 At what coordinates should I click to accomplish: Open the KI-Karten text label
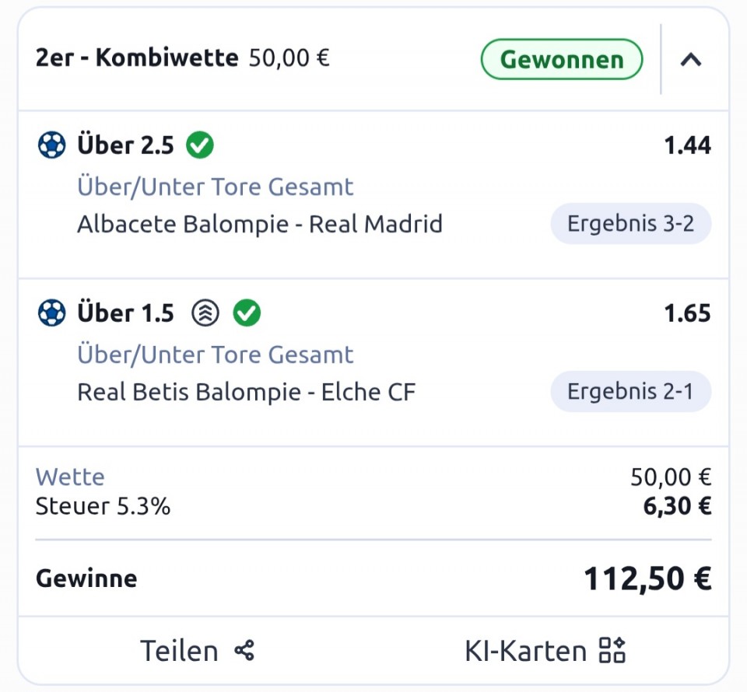(x=525, y=651)
